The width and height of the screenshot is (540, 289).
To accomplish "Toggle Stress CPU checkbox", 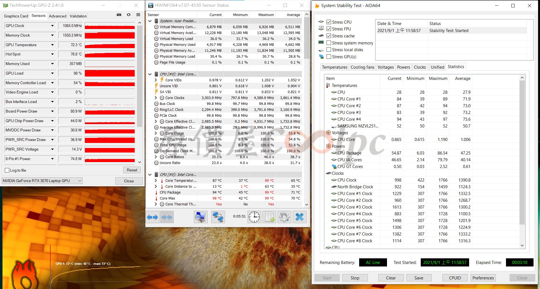I will point(328,22).
